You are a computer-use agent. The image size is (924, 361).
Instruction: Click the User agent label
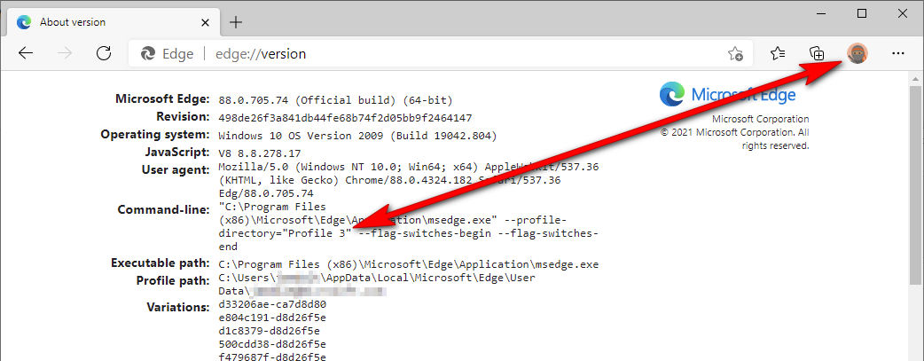(x=176, y=170)
